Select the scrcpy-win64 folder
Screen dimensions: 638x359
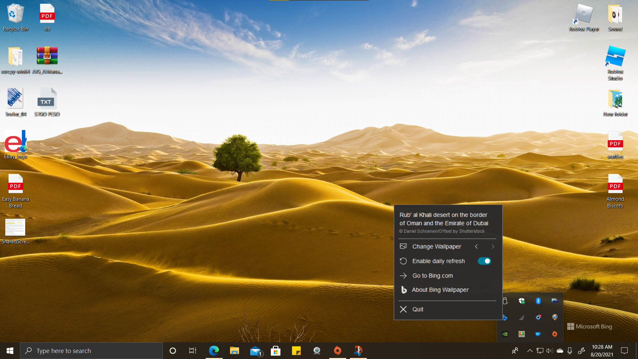15,60
